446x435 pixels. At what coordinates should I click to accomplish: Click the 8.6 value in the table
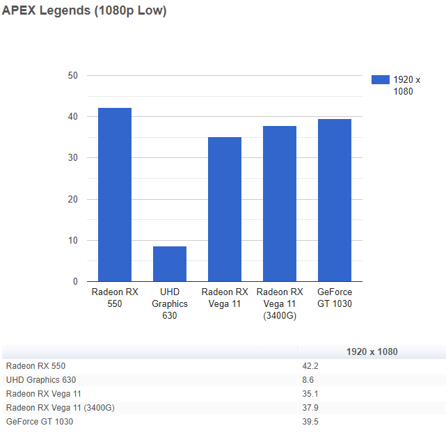tap(308, 379)
